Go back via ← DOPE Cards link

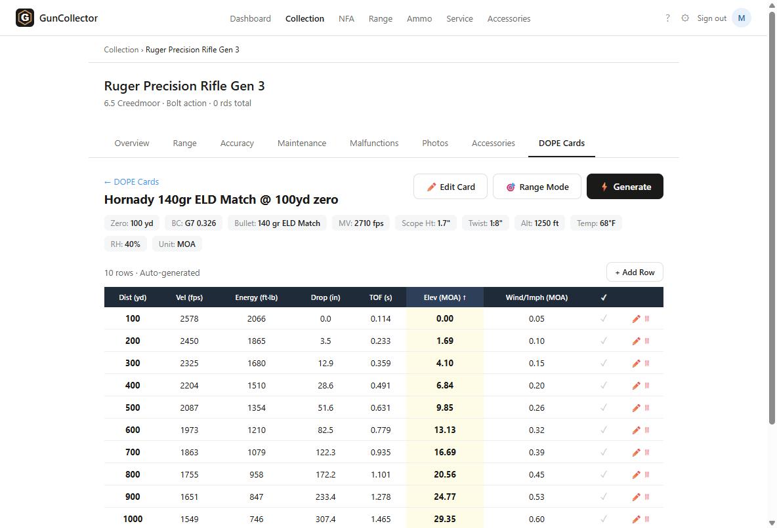coord(131,181)
